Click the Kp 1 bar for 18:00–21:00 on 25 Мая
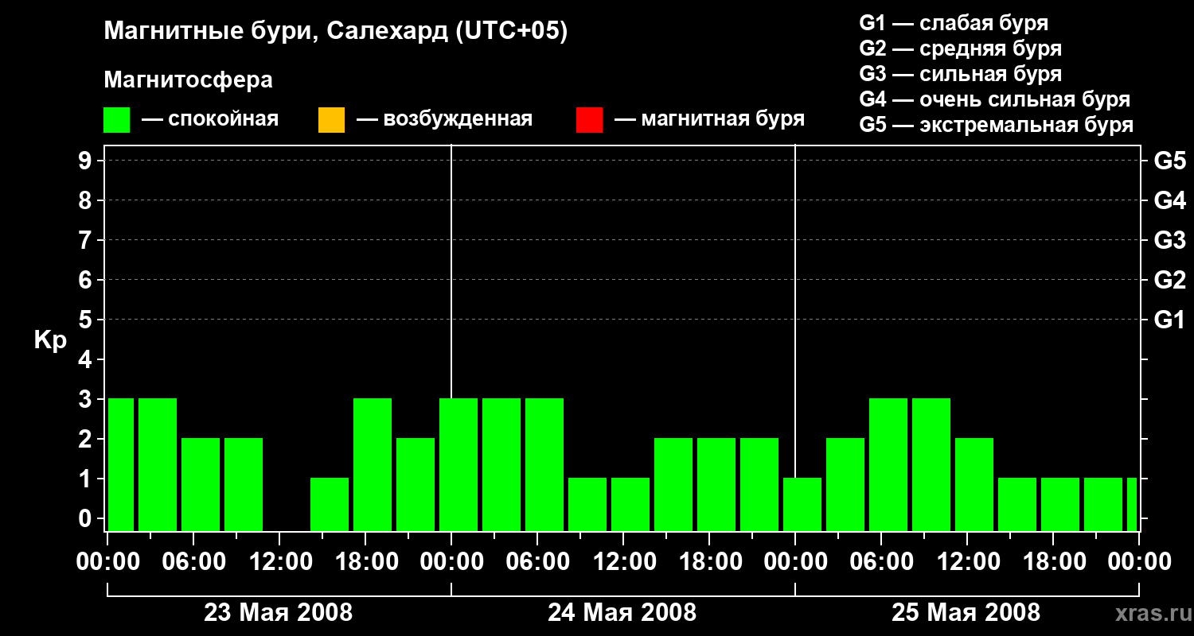Viewport: 1194px width, 636px height. (1060, 504)
